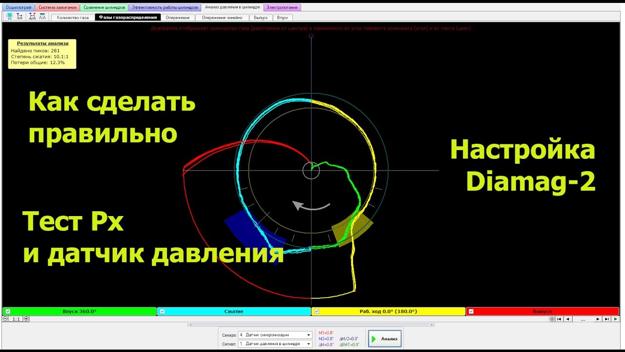Screen dimensions: 625x352
Task: Click Степень сжатия: 10.1:1 line
Action: click(x=40, y=56)
